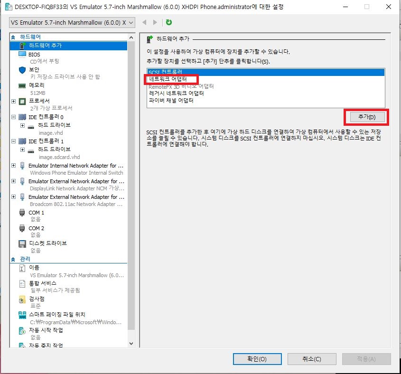Minimize the settings window
The height and width of the screenshot is (374, 401).
pyautogui.click(x=345, y=7)
